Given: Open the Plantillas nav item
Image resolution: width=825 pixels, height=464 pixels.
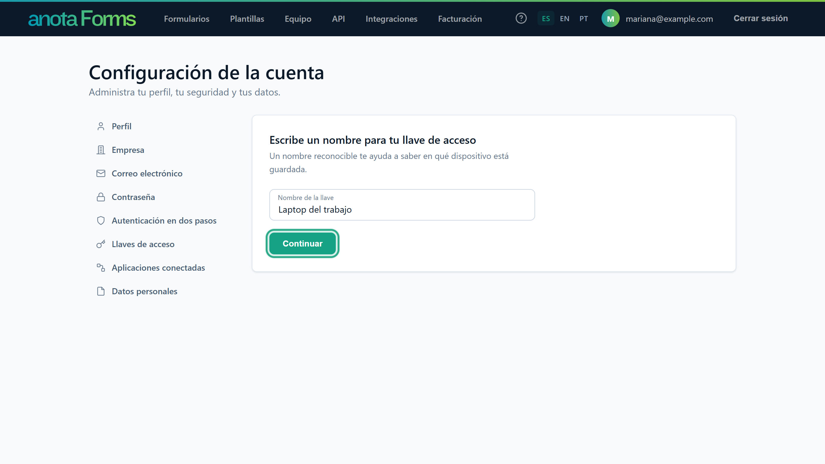Looking at the screenshot, I should point(247,19).
